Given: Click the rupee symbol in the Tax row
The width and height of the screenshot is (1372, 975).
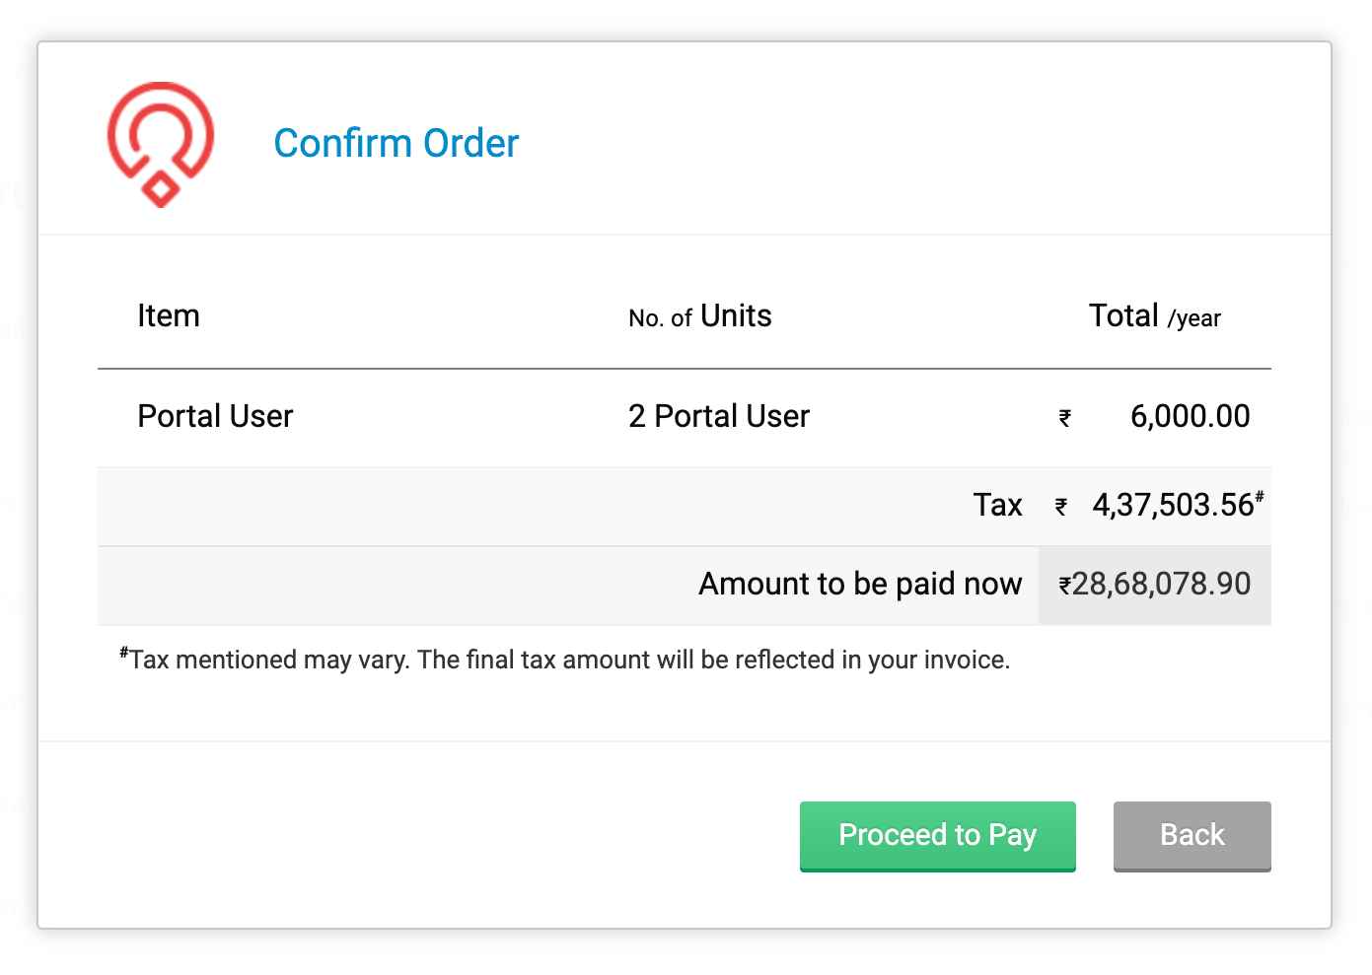Looking at the screenshot, I should (x=1061, y=508).
